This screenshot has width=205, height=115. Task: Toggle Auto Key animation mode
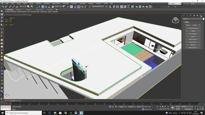178,107
